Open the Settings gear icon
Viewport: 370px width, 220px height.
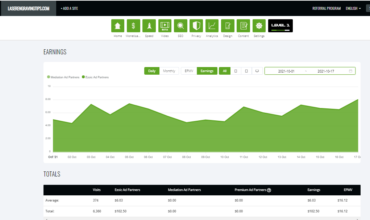pos(259,26)
